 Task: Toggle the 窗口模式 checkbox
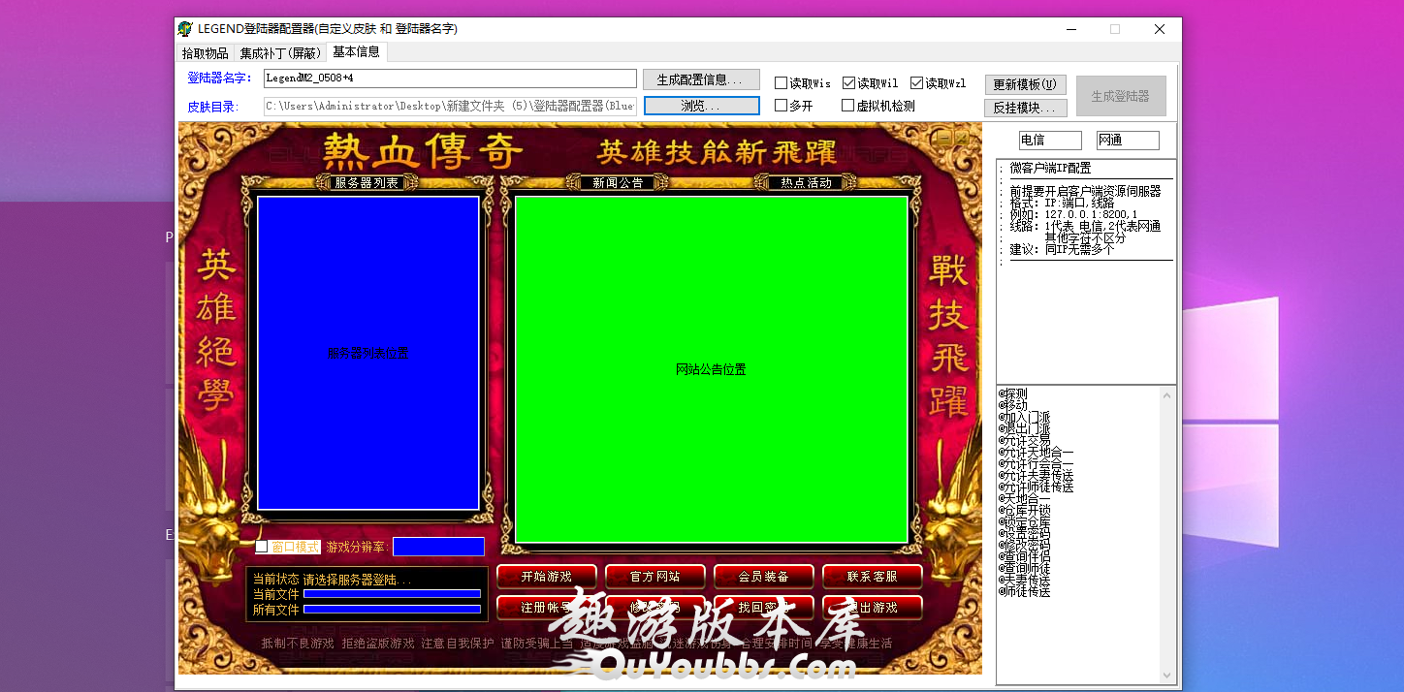click(262, 547)
